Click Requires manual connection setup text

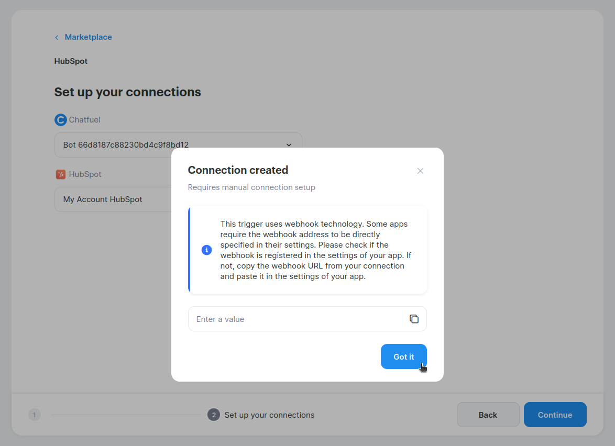click(x=251, y=187)
